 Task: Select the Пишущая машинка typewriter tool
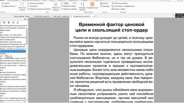point(82,6)
